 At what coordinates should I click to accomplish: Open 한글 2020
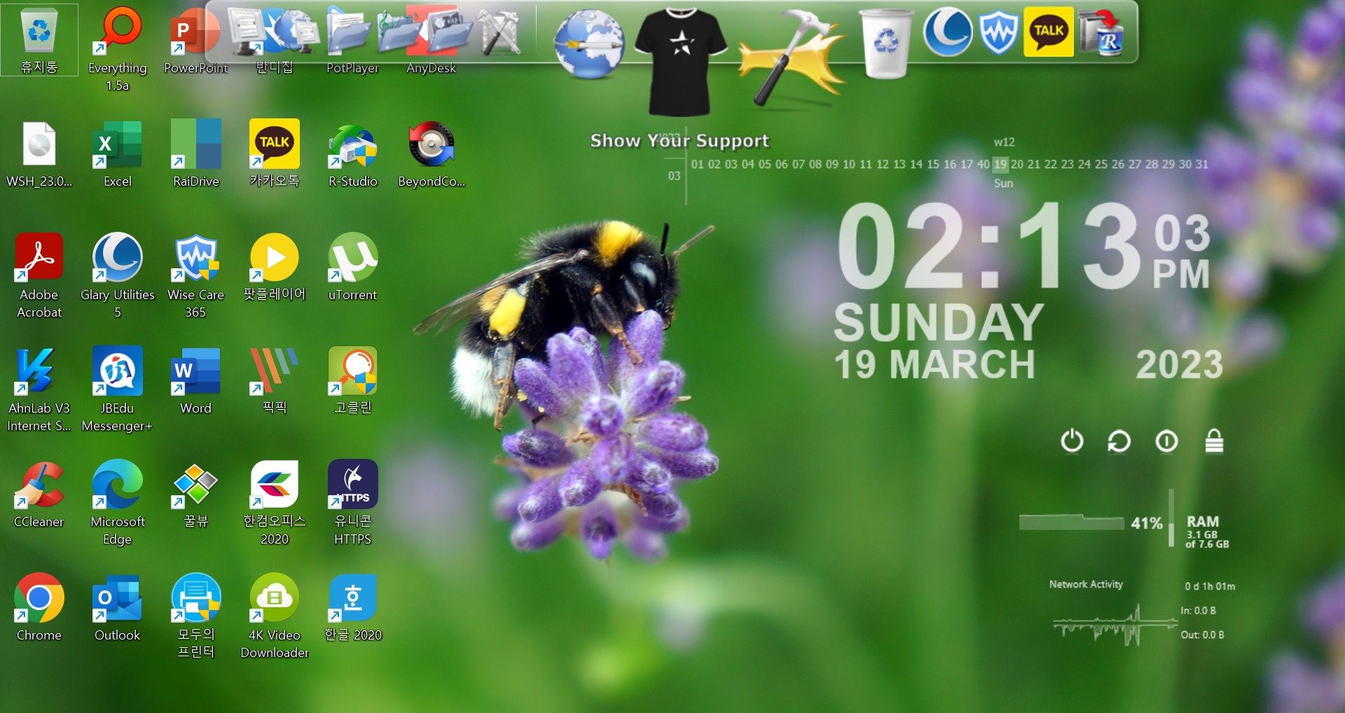click(353, 608)
